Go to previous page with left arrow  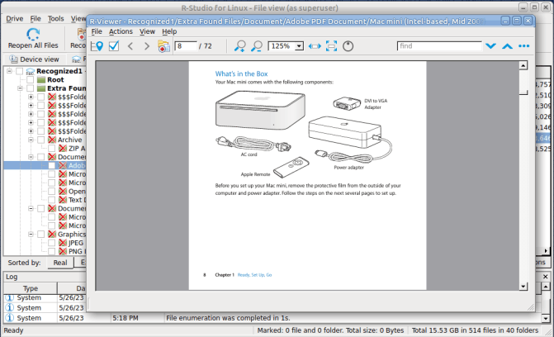pos(130,46)
